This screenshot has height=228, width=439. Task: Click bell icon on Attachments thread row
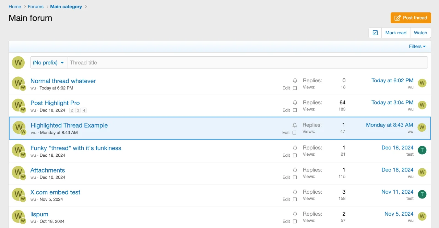pyautogui.click(x=295, y=170)
